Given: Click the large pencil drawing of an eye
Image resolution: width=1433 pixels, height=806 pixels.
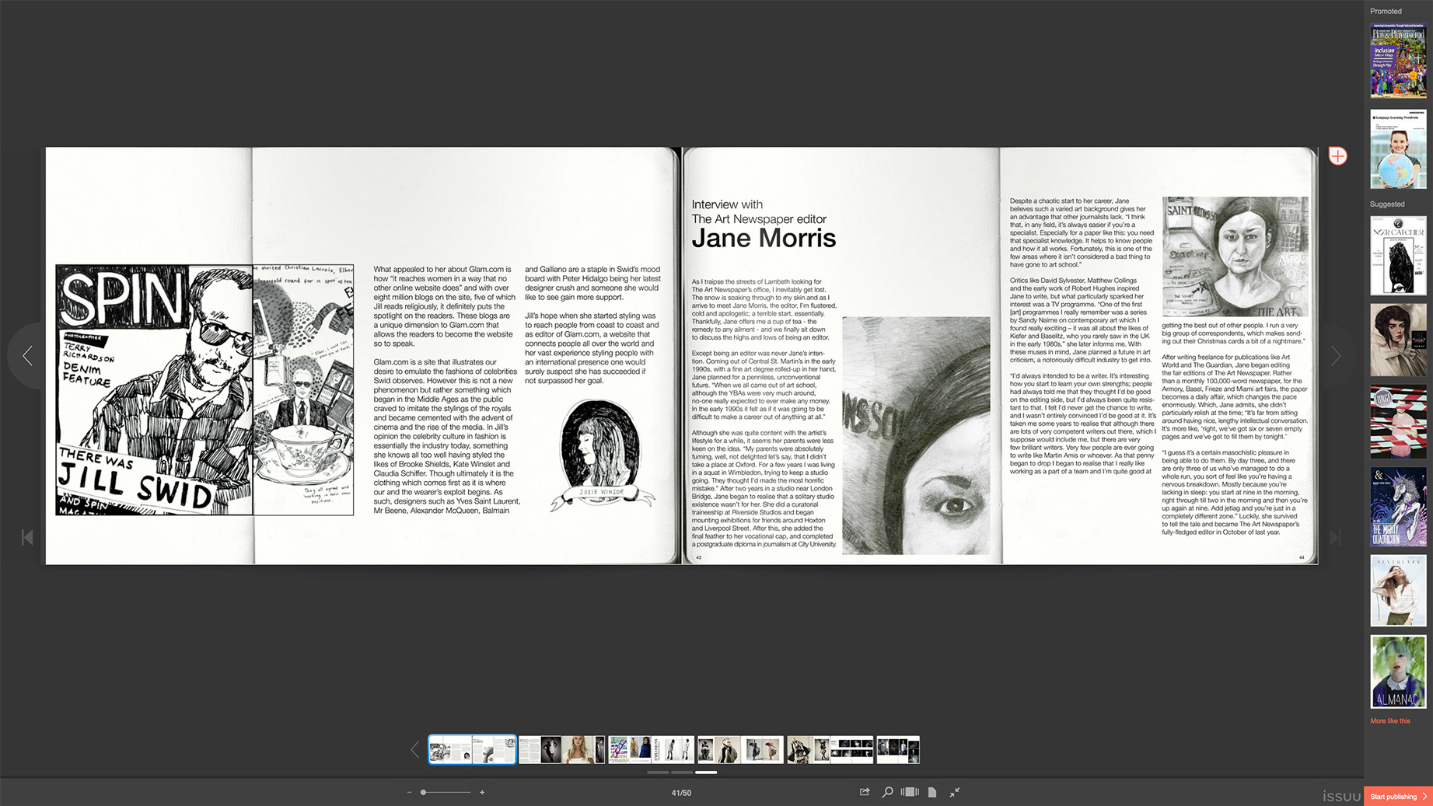Looking at the screenshot, I should (x=916, y=435).
